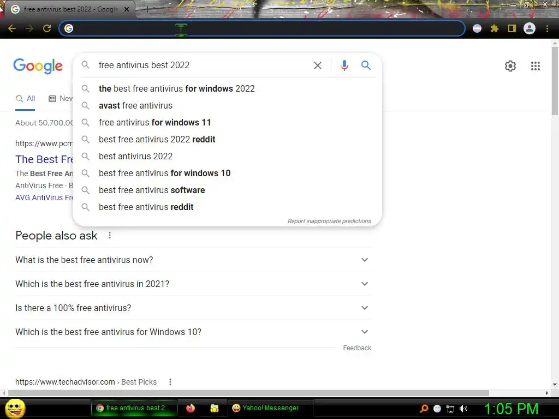Image resolution: width=559 pixels, height=419 pixels.
Task: Switch to the News results tab
Action: (x=60, y=99)
